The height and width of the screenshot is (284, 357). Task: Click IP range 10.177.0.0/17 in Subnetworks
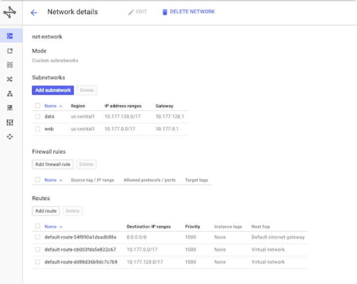(x=120, y=129)
